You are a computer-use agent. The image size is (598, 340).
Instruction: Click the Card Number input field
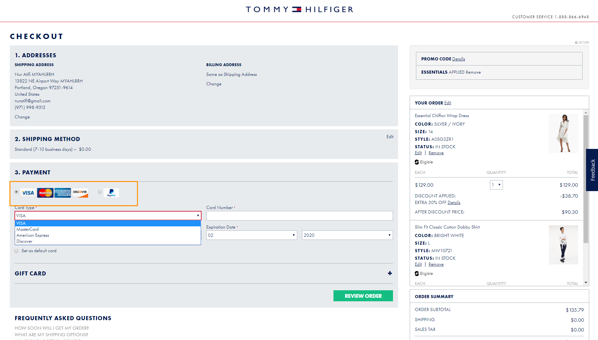click(x=299, y=216)
